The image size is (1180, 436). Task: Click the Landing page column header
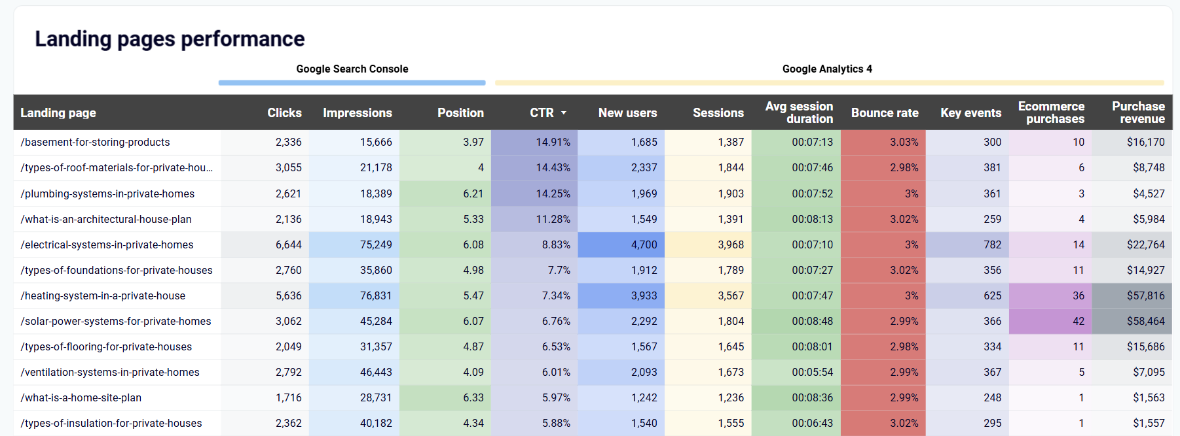tap(58, 112)
